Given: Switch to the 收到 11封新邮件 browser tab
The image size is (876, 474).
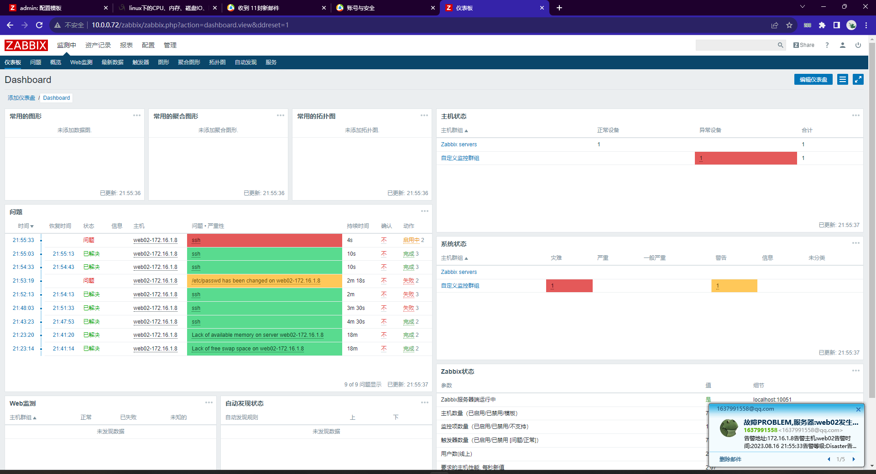Looking at the screenshot, I should point(276,8).
